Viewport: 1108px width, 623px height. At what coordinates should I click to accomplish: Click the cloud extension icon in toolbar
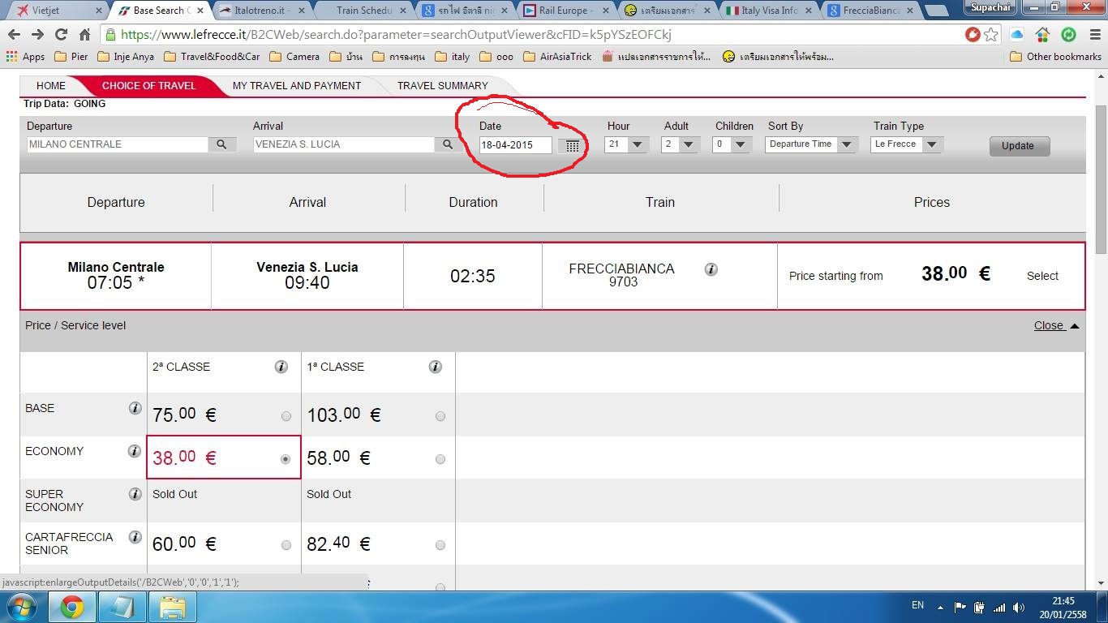pos(1016,35)
